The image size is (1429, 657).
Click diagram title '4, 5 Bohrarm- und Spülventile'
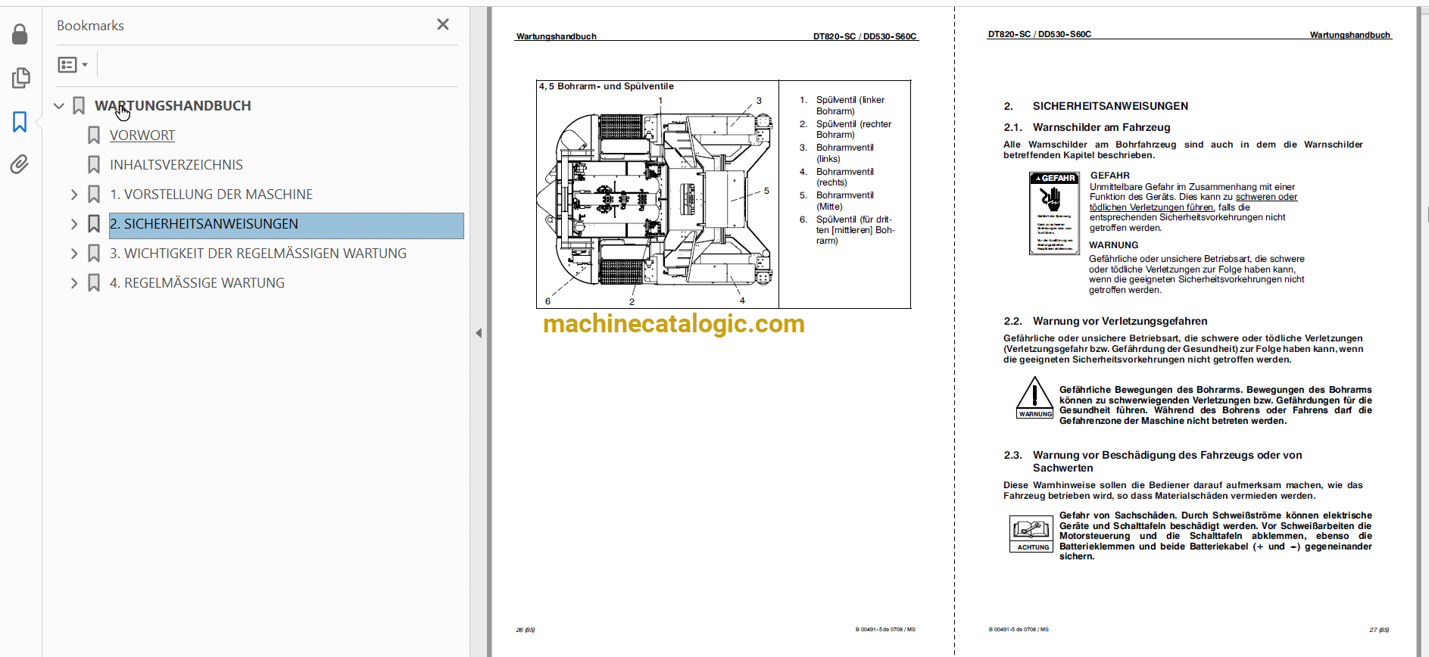click(606, 86)
